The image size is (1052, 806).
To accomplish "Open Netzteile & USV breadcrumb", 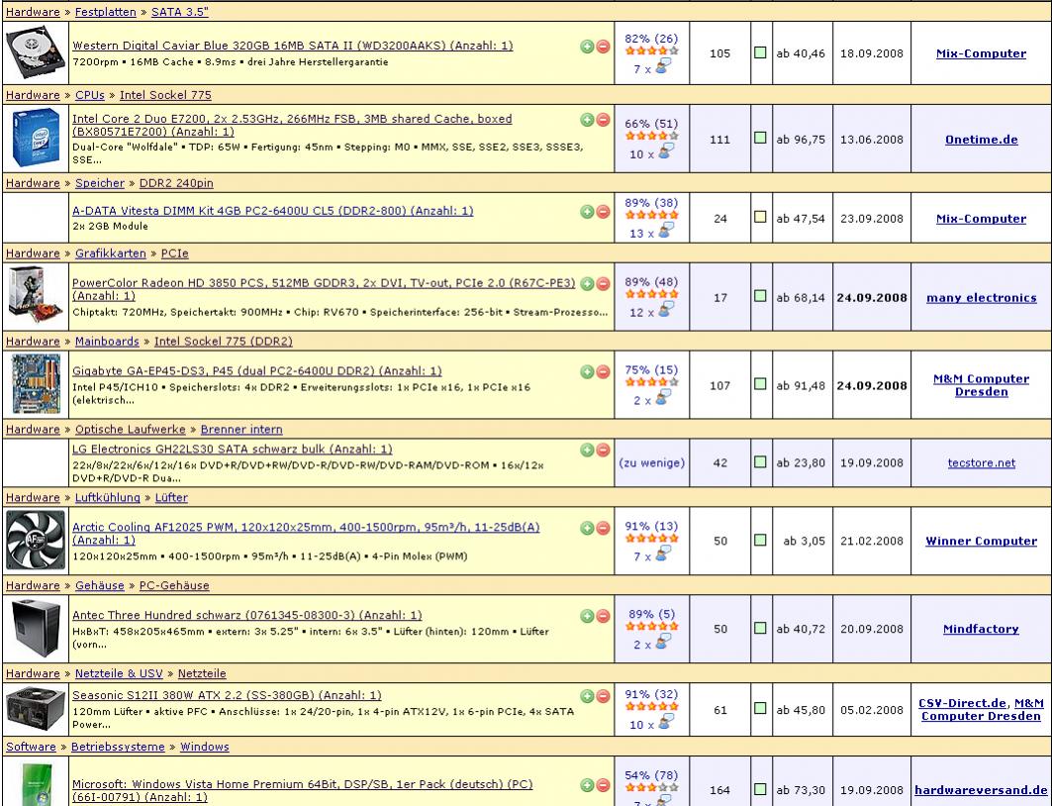I will [119, 673].
